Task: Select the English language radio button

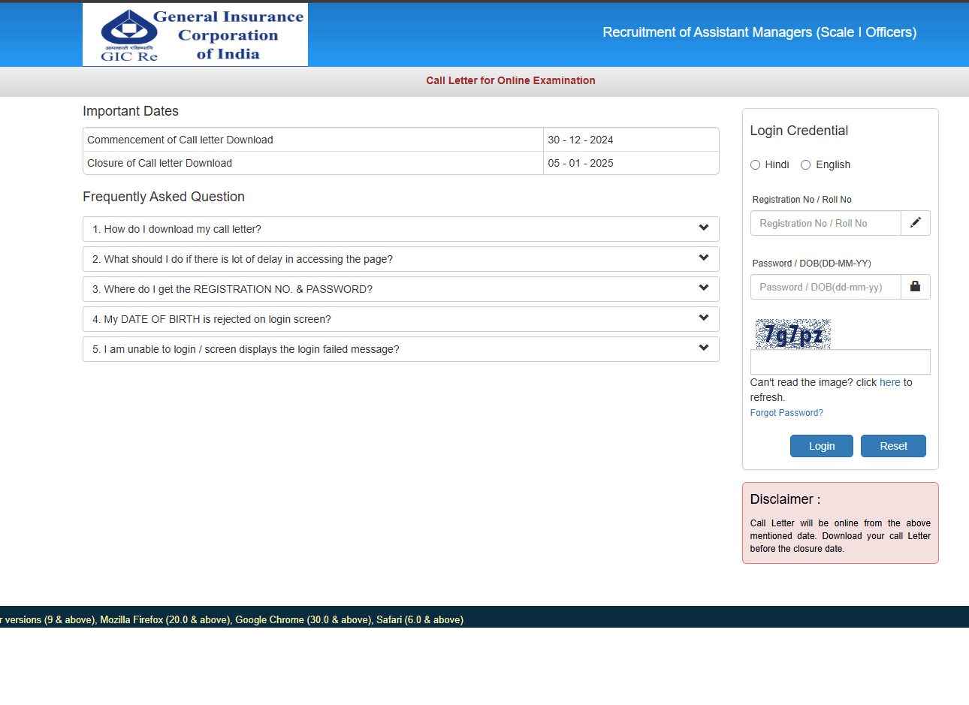Action: pyautogui.click(x=805, y=165)
